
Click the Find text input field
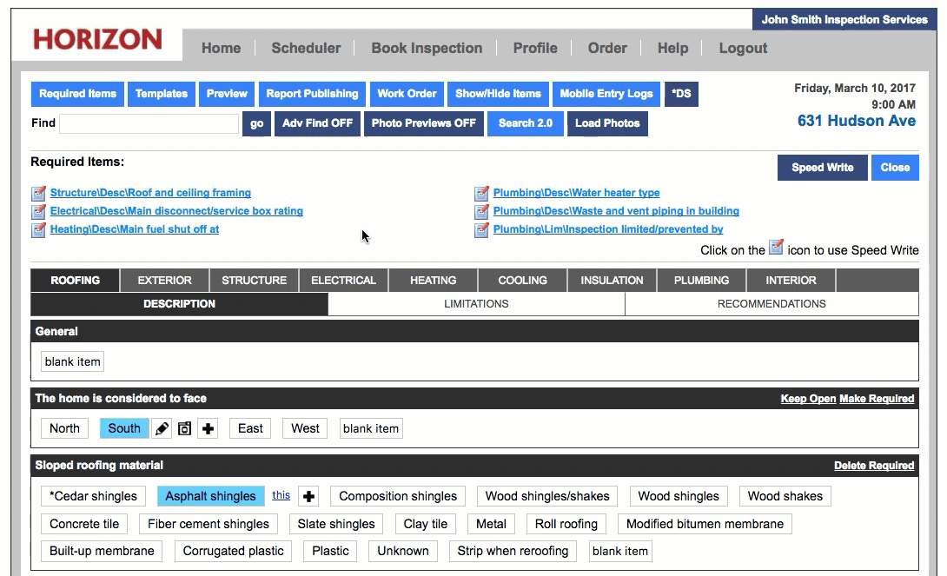coord(149,123)
